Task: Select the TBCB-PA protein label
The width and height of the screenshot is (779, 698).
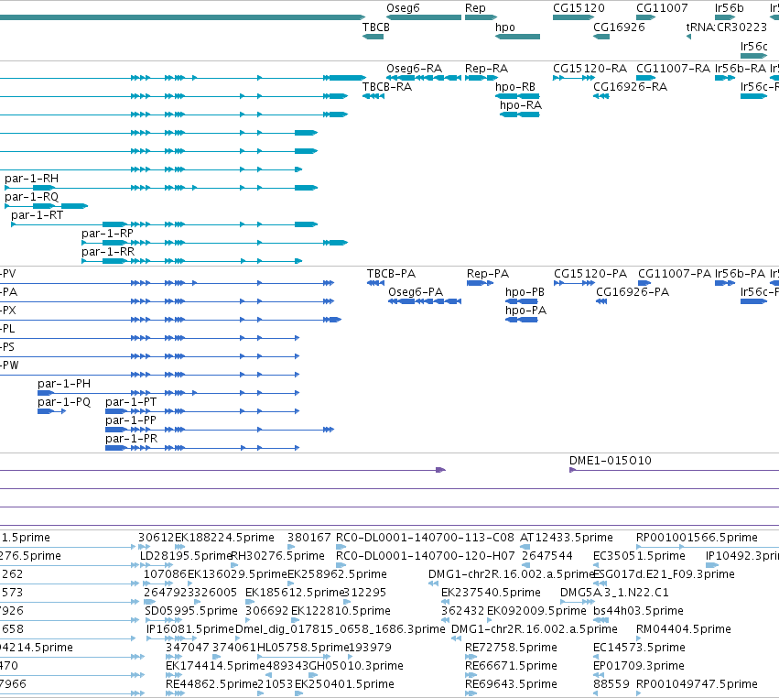Action: click(391, 274)
